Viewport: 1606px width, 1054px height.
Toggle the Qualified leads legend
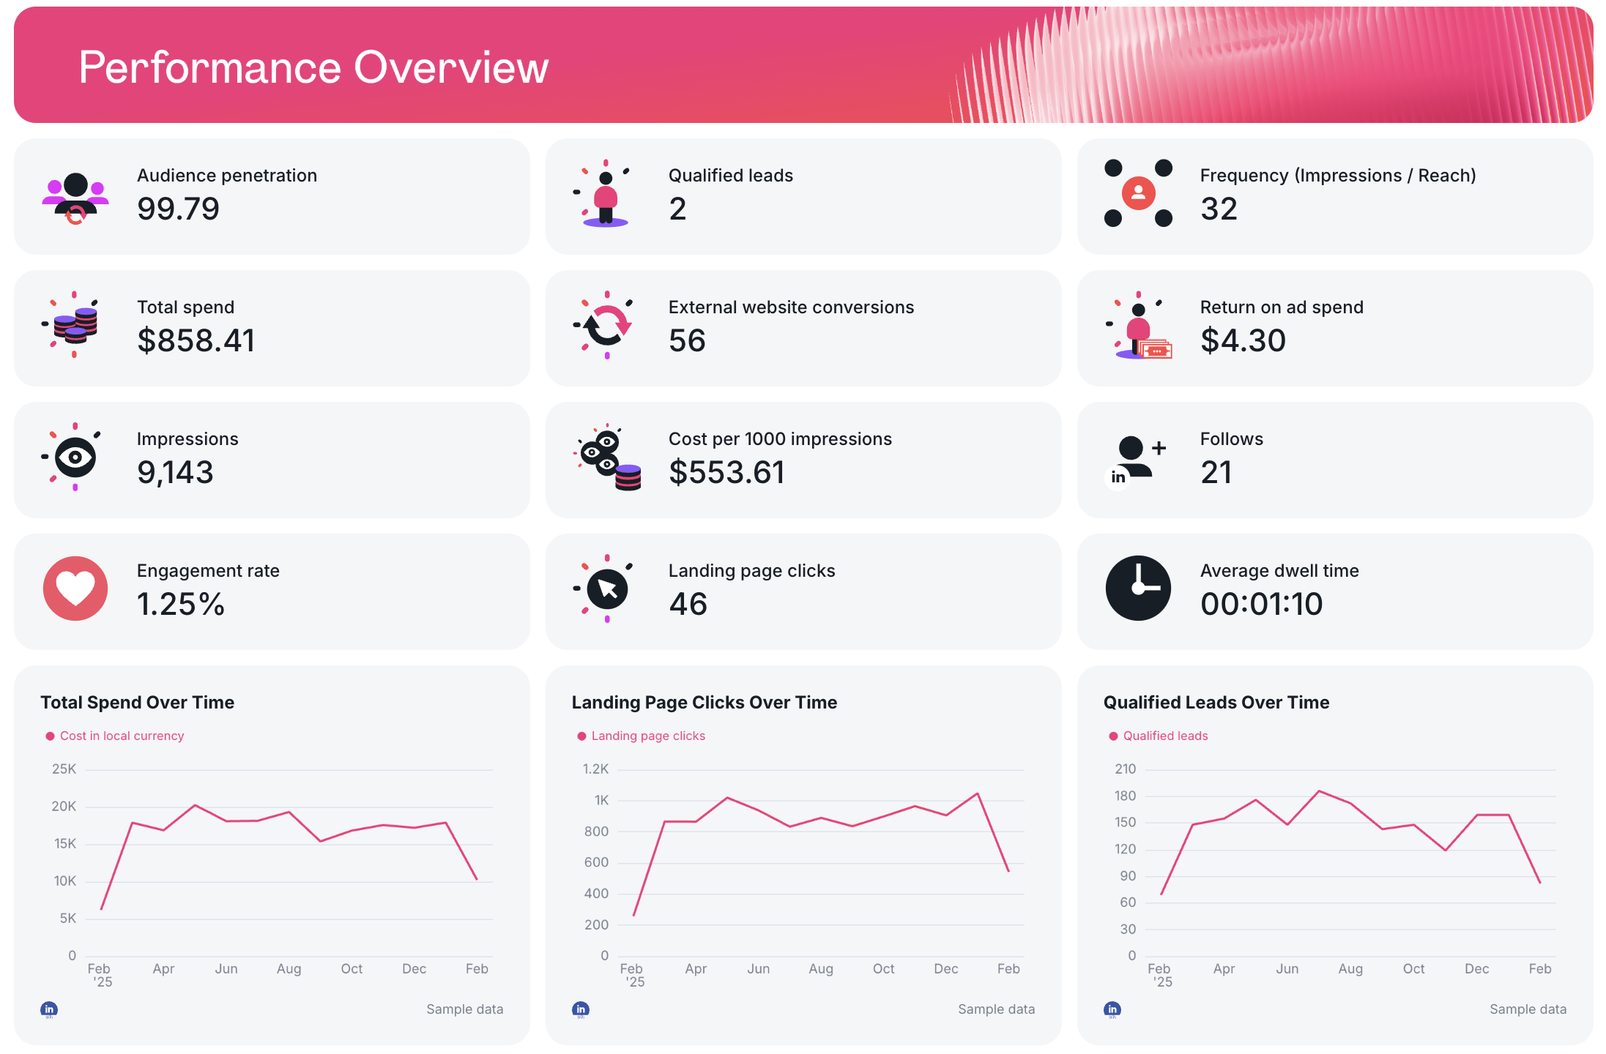tap(1159, 736)
